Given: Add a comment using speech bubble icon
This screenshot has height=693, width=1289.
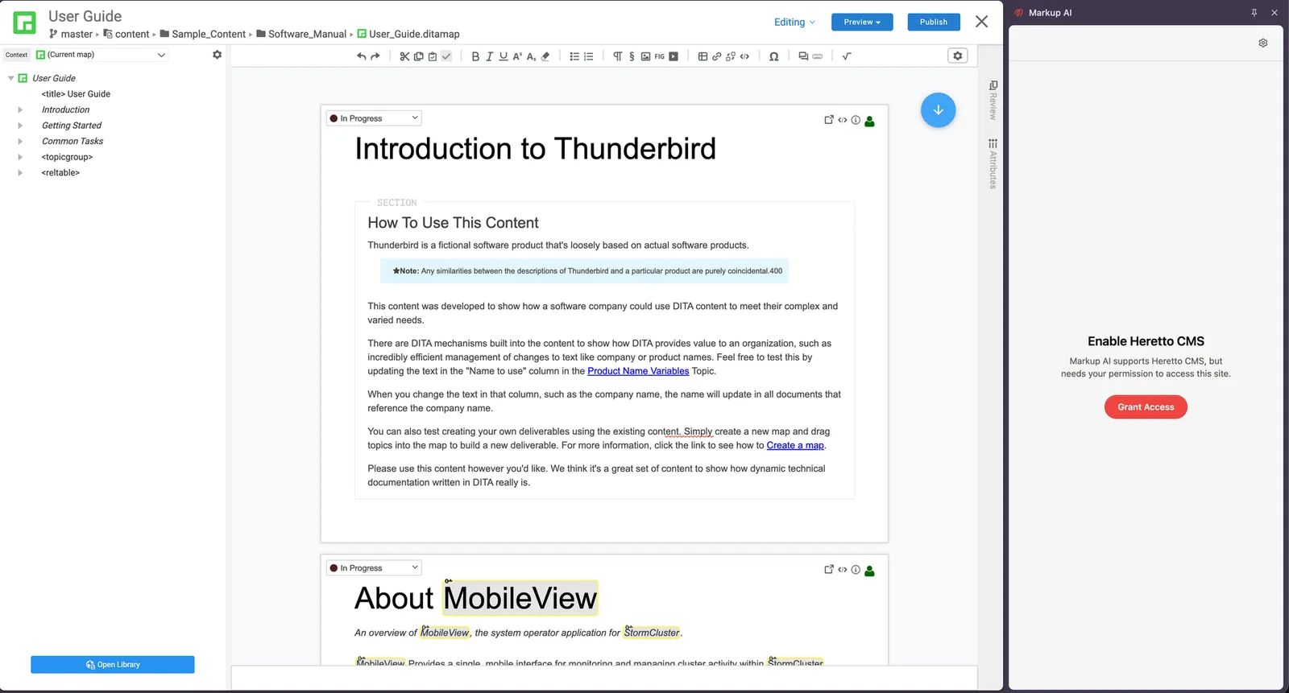Looking at the screenshot, I should [803, 56].
